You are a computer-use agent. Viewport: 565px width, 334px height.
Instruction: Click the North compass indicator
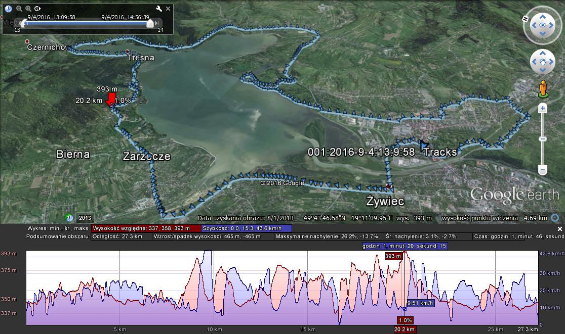(526, 17)
